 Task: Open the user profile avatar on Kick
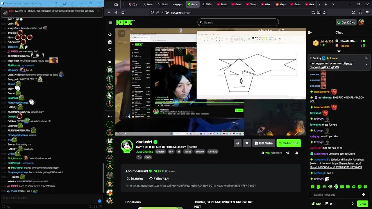[361, 22]
